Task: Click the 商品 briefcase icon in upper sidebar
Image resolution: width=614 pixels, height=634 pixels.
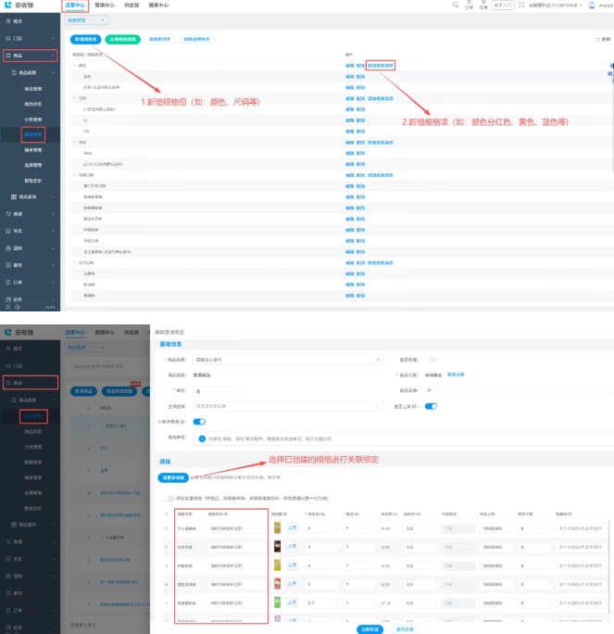Action: pyautogui.click(x=8, y=56)
